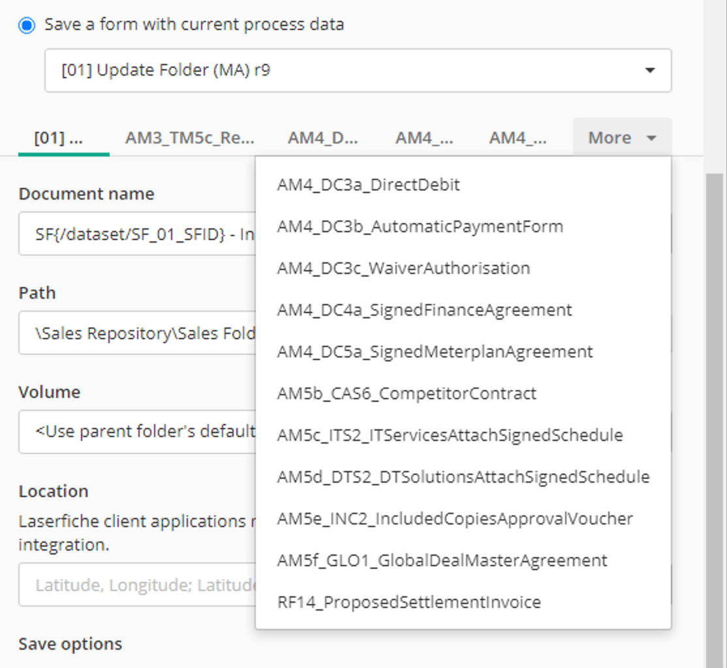
Task: Select AM4_DC3a_DirectDebit from the menu
Action: [368, 185]
